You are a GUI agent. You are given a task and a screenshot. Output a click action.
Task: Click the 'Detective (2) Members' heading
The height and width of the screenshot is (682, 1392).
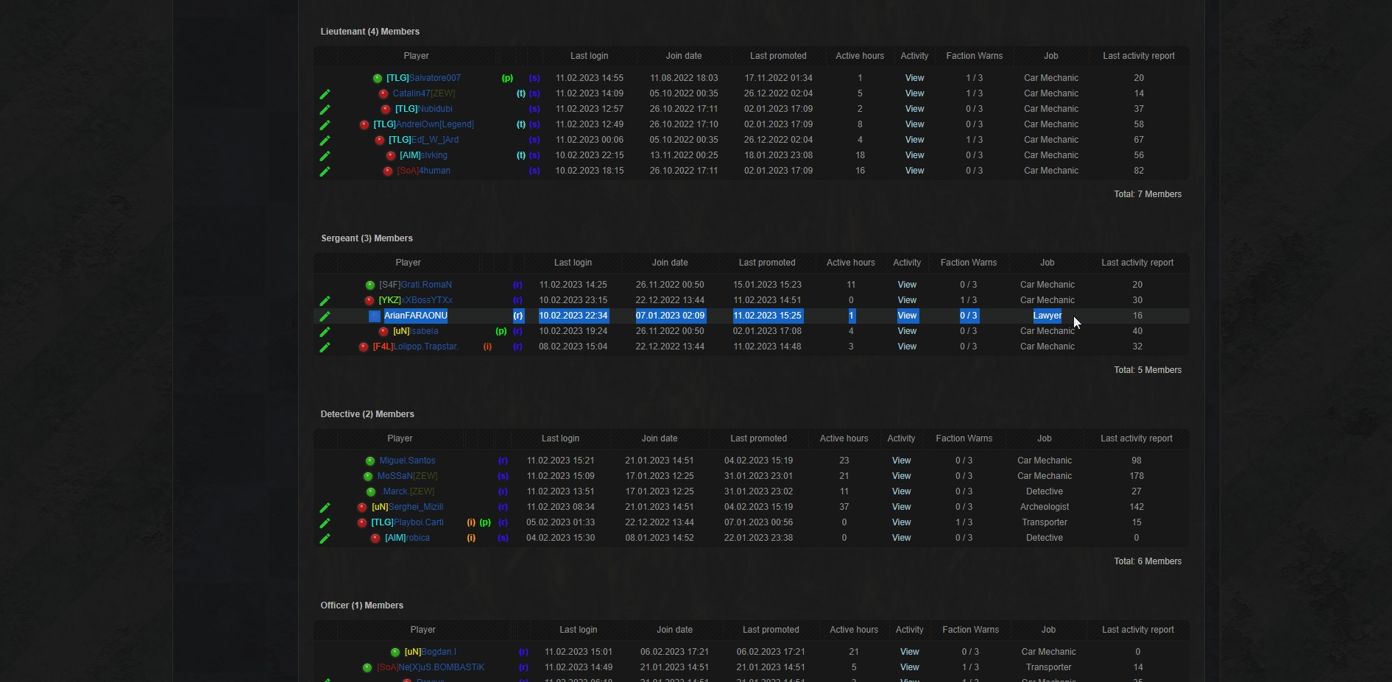[x=367, y=414]
